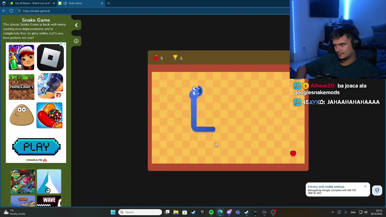The height and width of the screenshot is (217, 386).
Task: Collapse the Snake Game sidebar arrow
Action: pyautogui.click(x=76, y=25)
